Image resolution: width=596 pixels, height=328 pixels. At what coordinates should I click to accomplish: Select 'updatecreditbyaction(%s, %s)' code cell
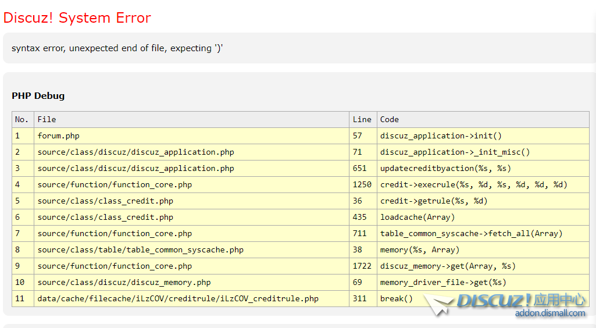pos(483,169)
